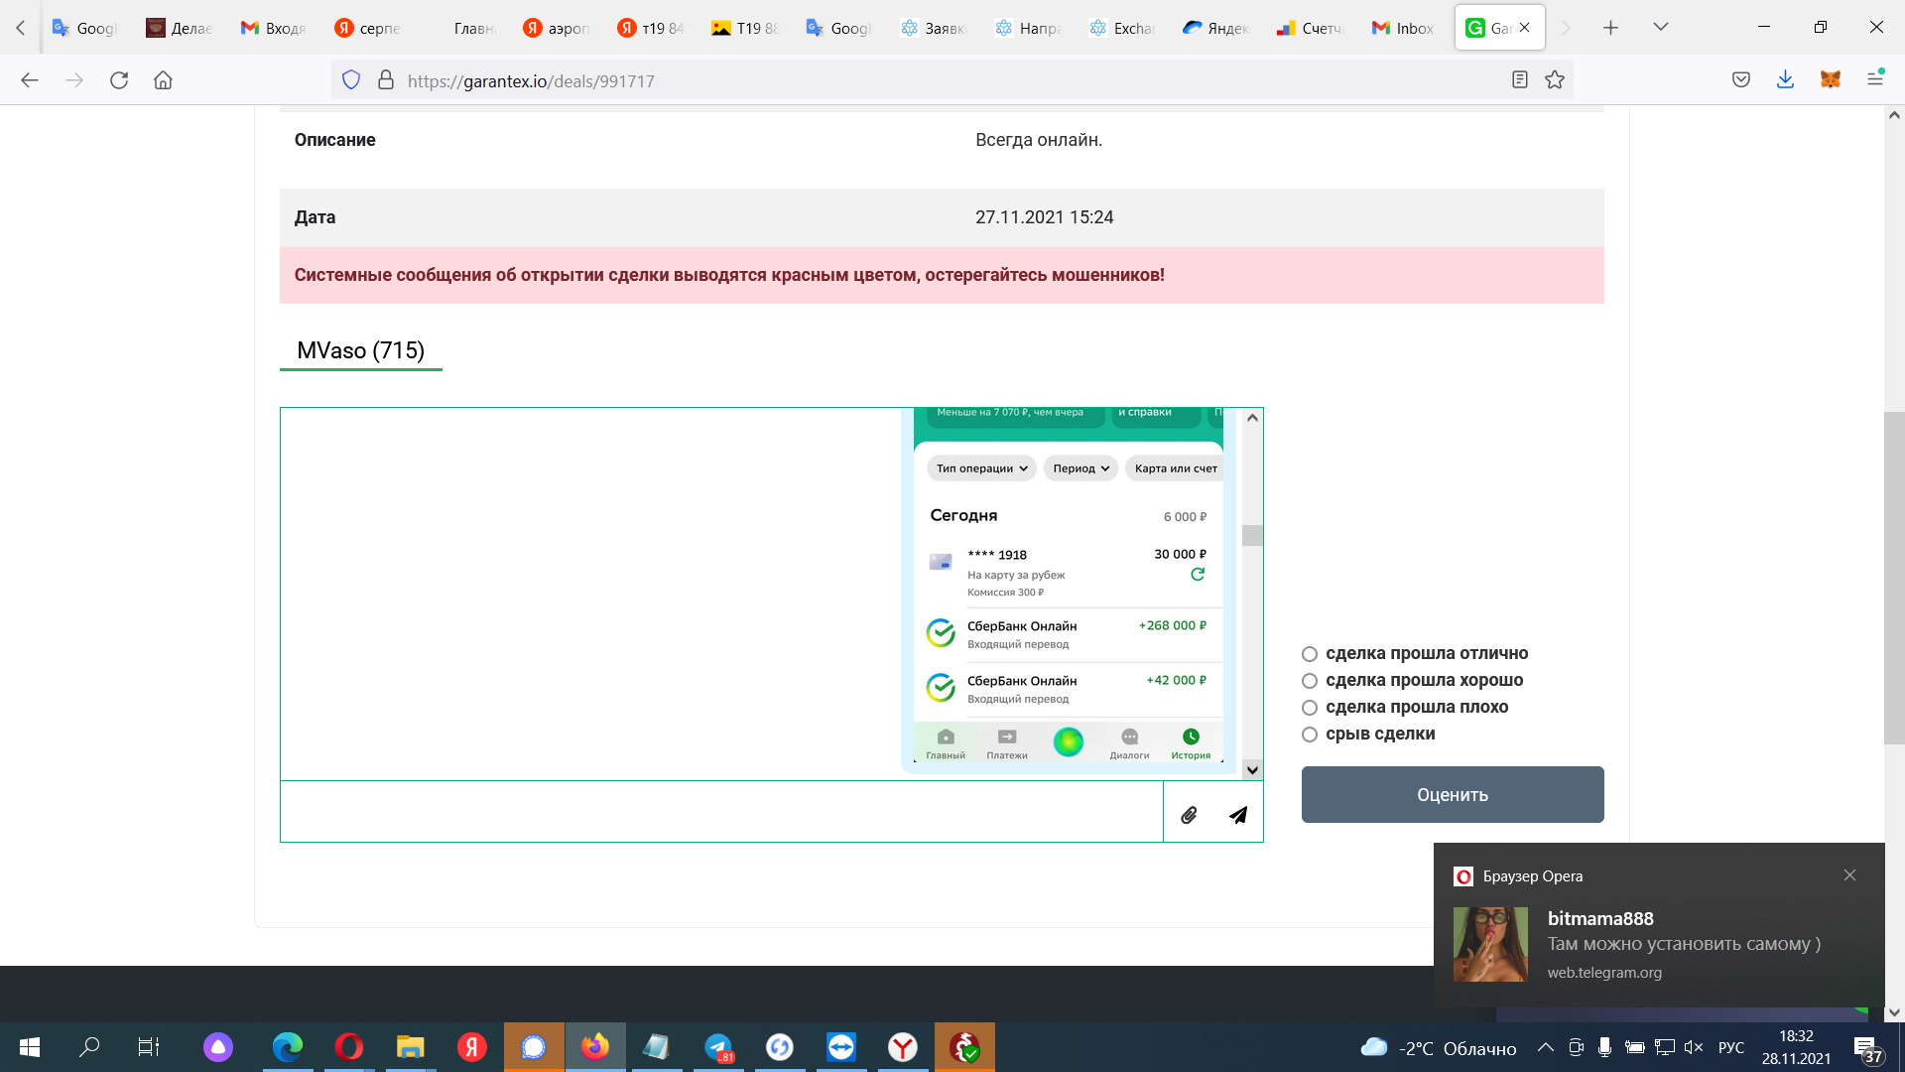The width and height of the screenshot is (1905, 1072).
Task: Open Task View on taskbar
Action: 149,1047
